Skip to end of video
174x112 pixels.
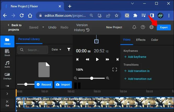pos(117,59)
